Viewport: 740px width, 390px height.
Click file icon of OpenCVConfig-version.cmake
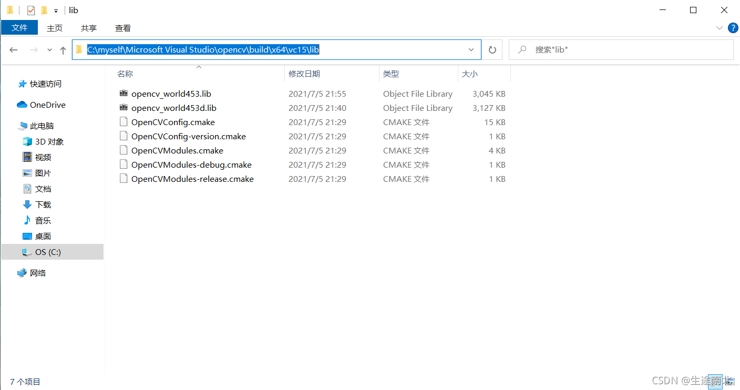point(124,136)
